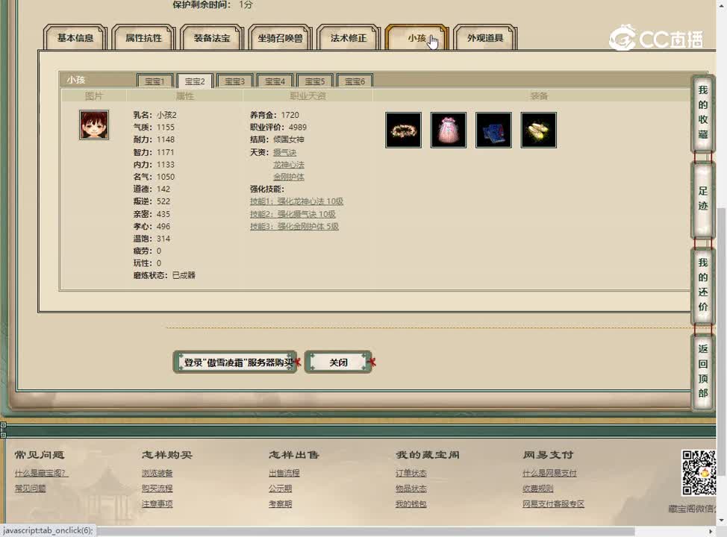Open the 外观道具 tab
Image resolution: width=727 pixels, height=537 pixels.
(x=485, y=38)
